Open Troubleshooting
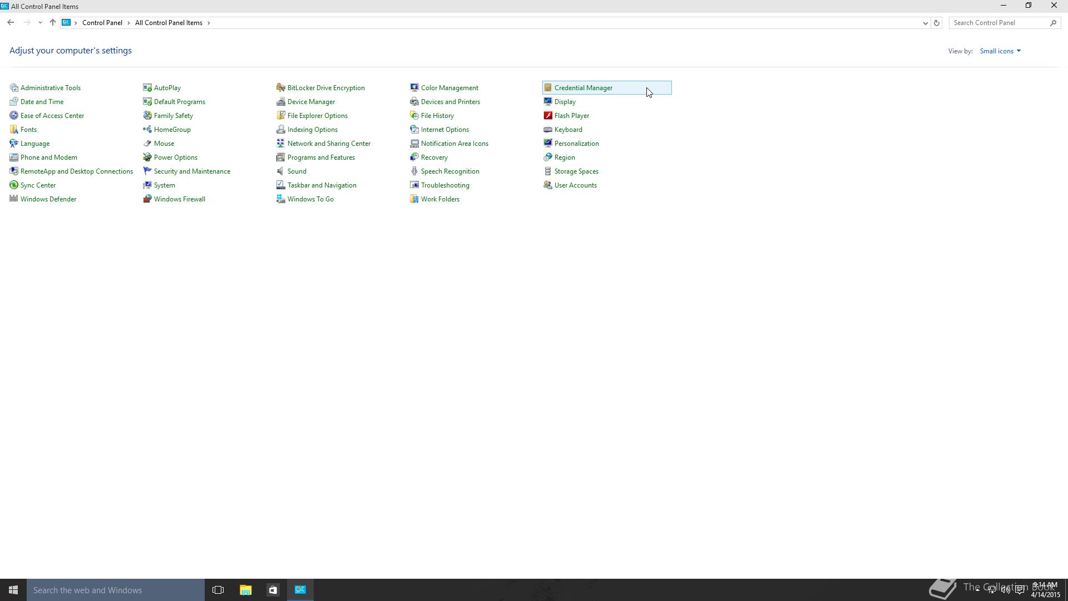This screenshot has width=1068, height=601. tap(445, 185)
